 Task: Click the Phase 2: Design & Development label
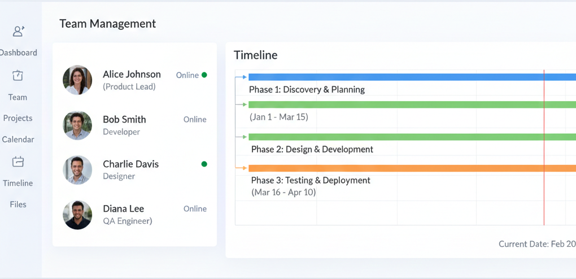312,149
